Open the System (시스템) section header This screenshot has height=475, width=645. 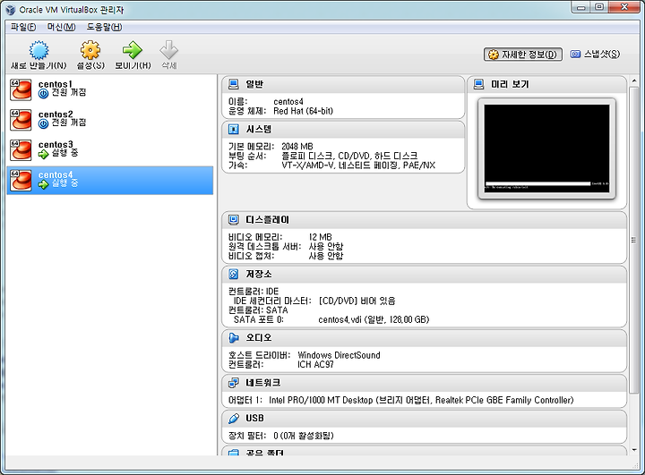point(343,130)
